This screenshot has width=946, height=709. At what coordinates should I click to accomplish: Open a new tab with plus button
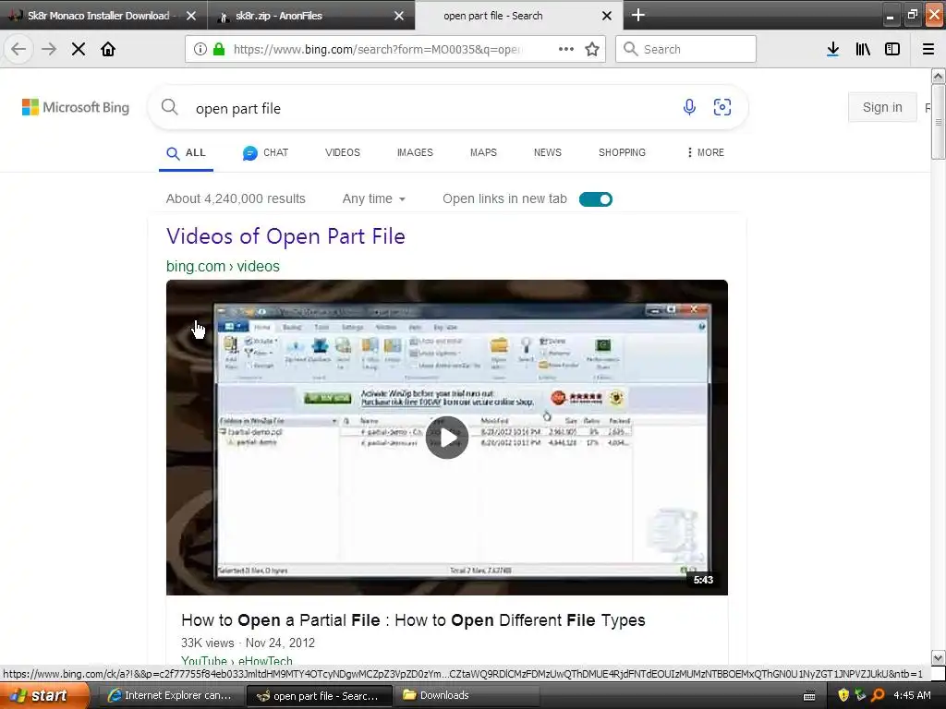(638, 15)
